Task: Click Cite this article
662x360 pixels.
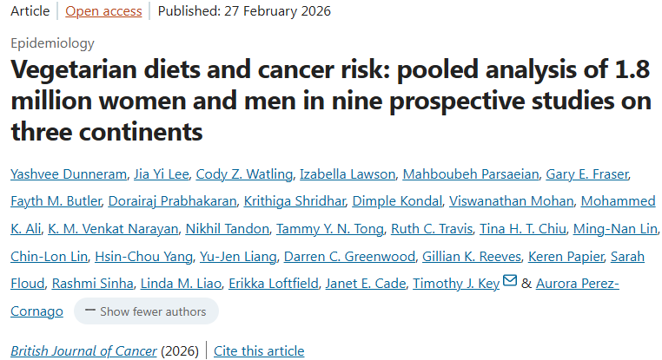Action: [x=259, y=350]
